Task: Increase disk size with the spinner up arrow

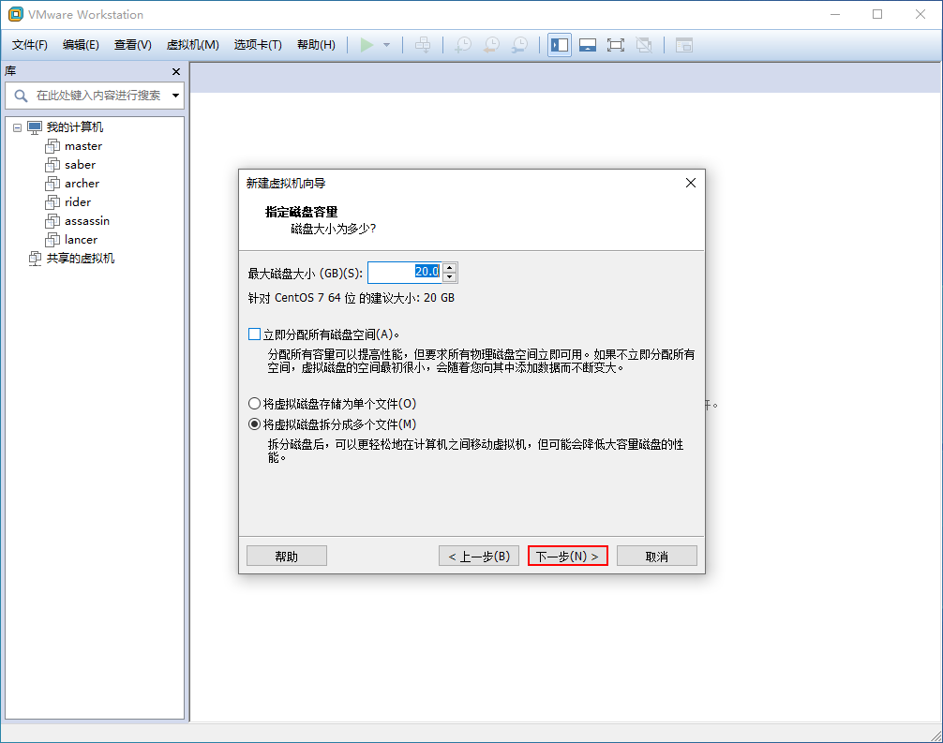Action: point(450,267)
